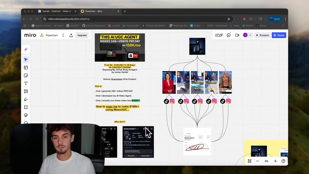Screen dimensions: 309x174
Task: Open a new browser tab
Action: click(125, 11)
